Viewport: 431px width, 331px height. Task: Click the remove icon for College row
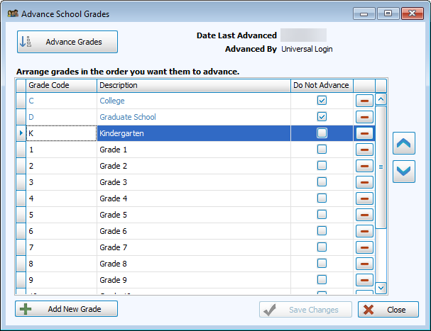pos(364,101)
